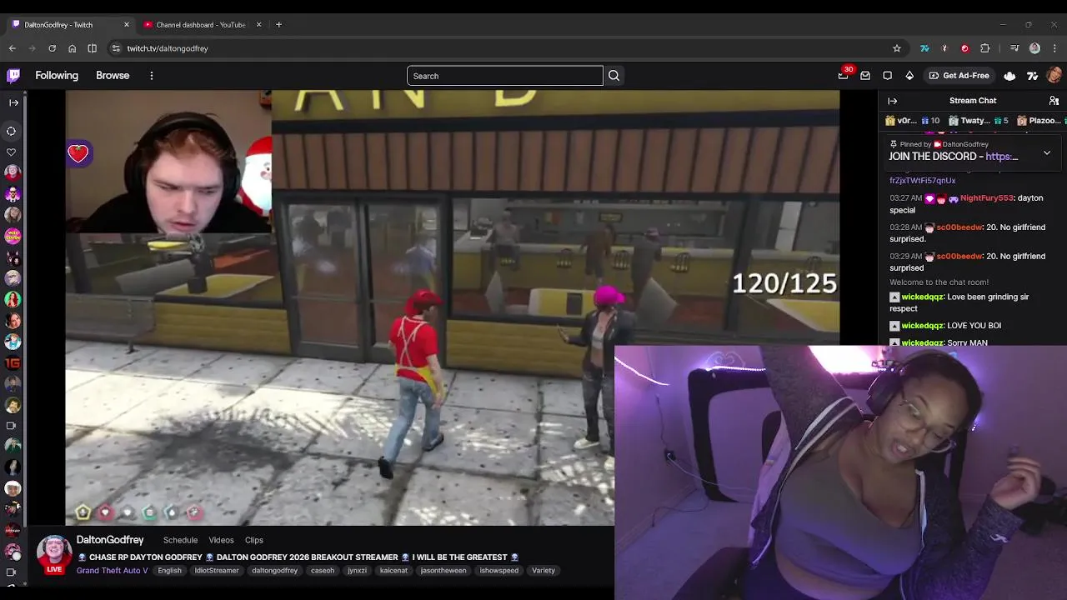Image resolution: width=1067 pixels, height=600 pixels.
Task: Click NightFury553 username in chat
Action: point(987,198)
